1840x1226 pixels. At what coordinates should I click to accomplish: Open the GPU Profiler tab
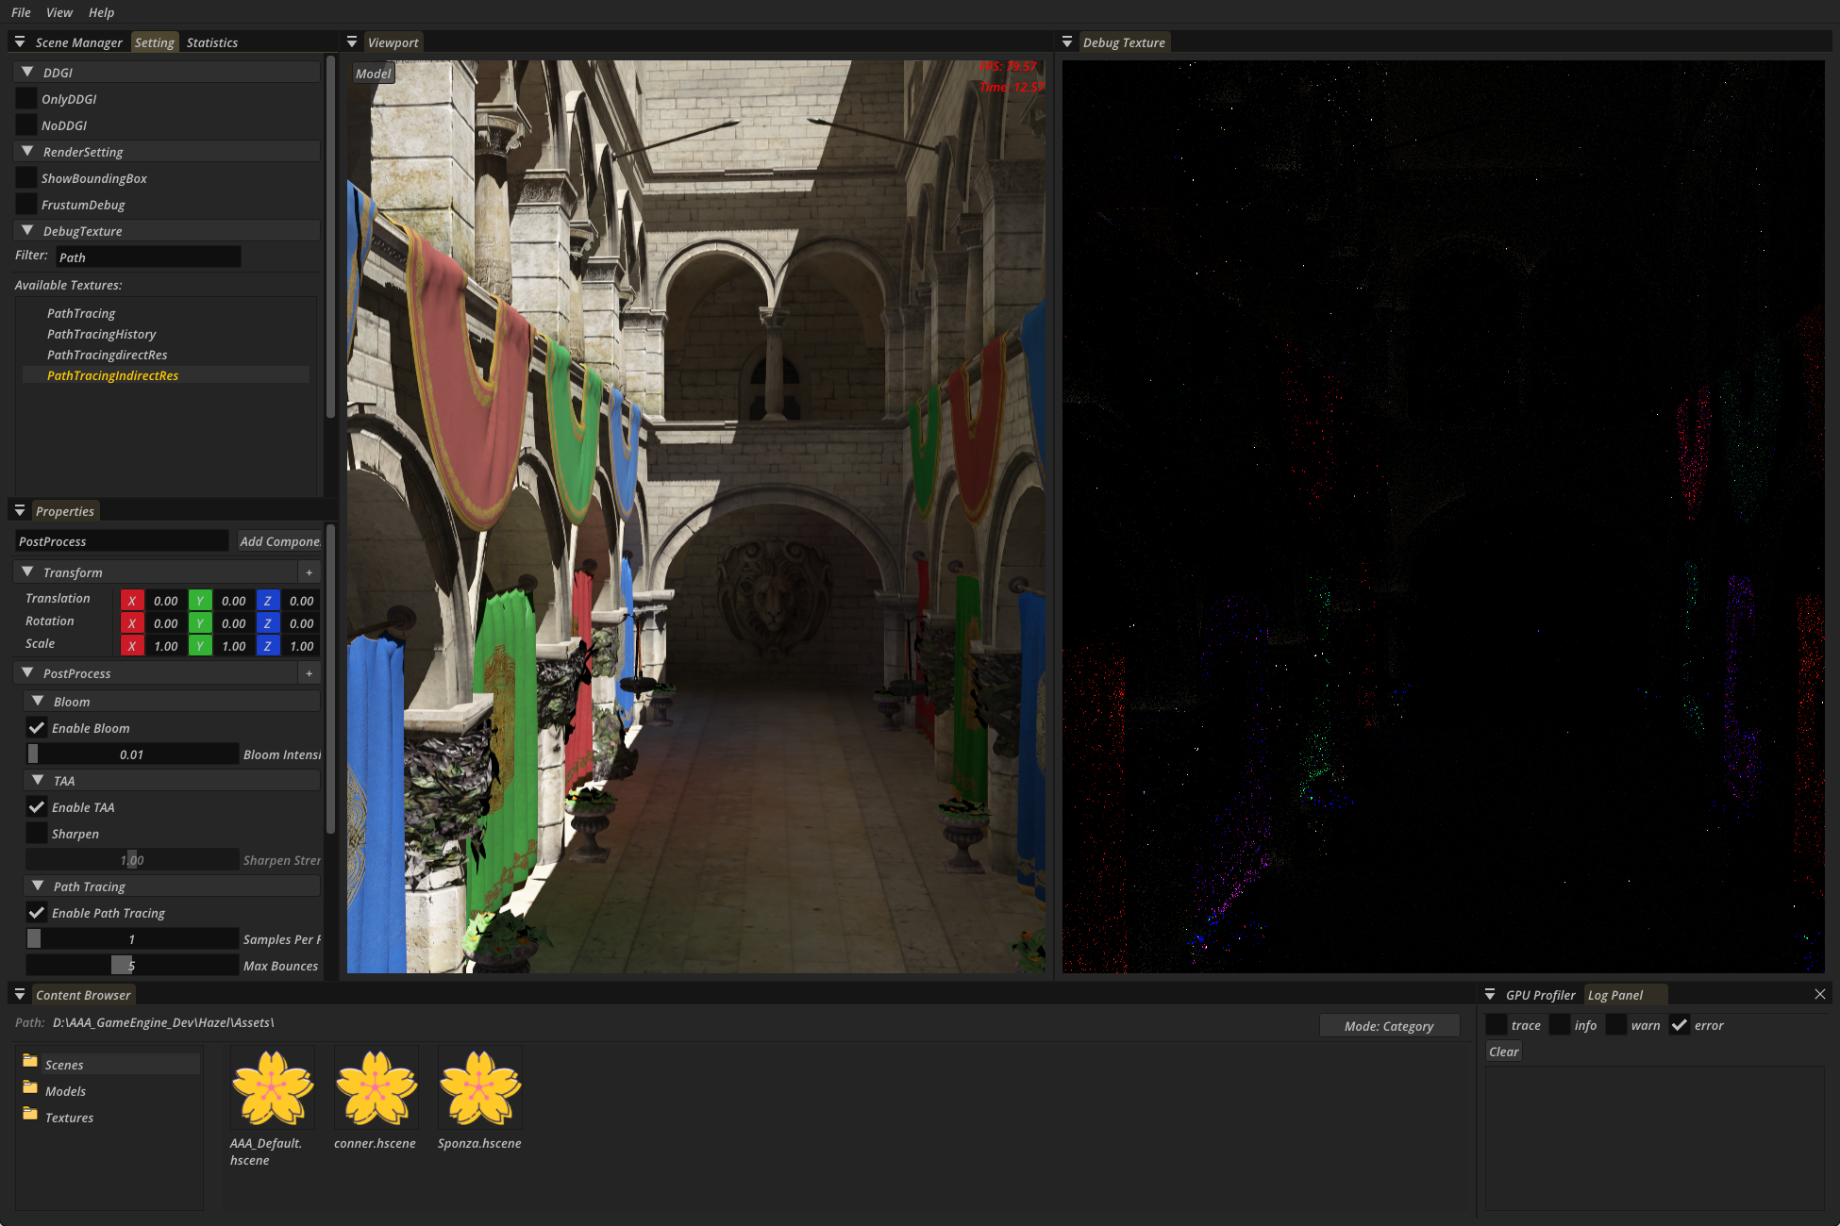pos(1540,995)
